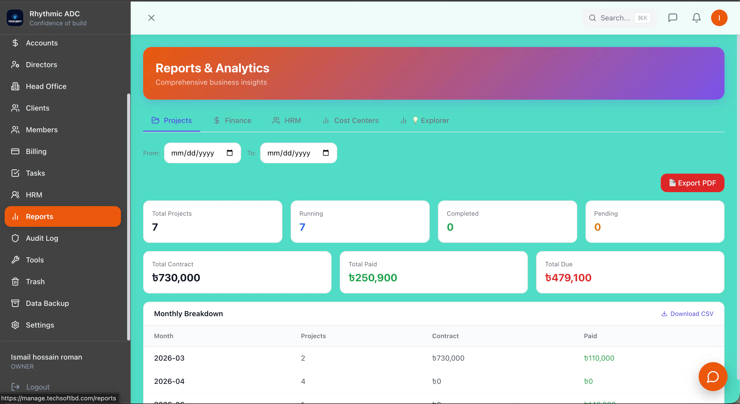Switch to the Finance tab
740x404 pixels.
point(232,120)
